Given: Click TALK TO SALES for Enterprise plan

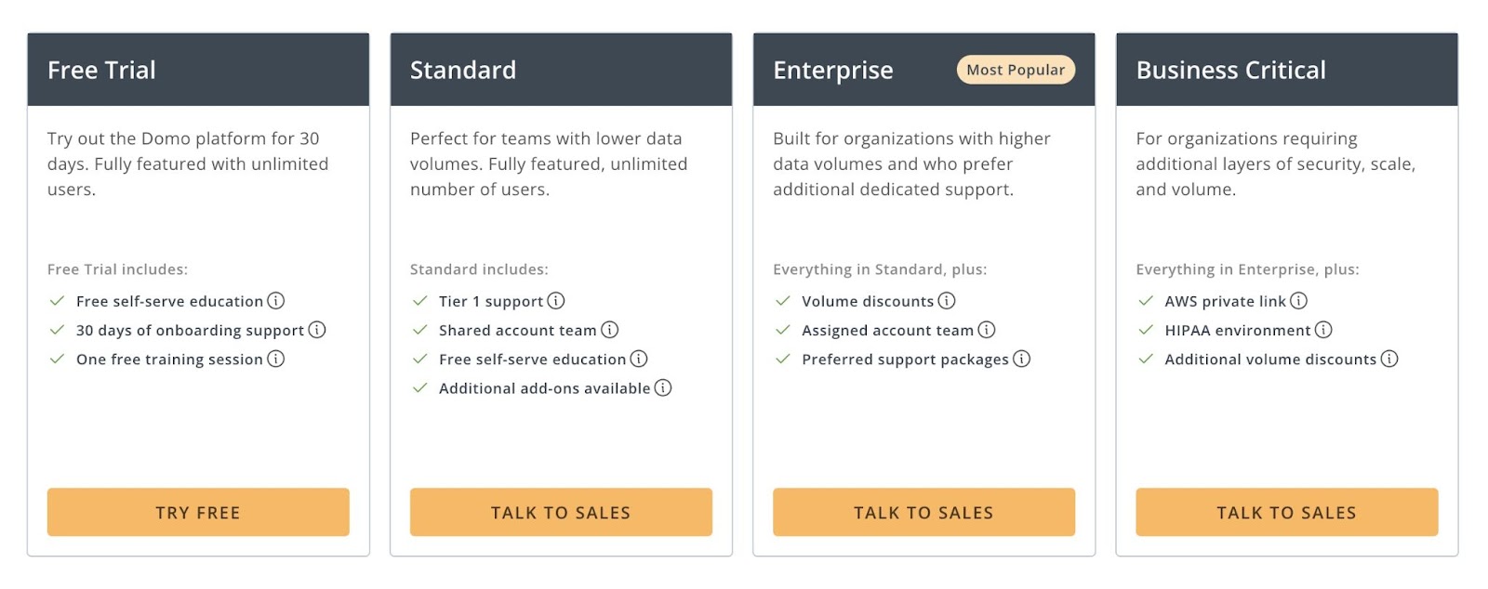Looking at the screenshot, I should (923, 512).
